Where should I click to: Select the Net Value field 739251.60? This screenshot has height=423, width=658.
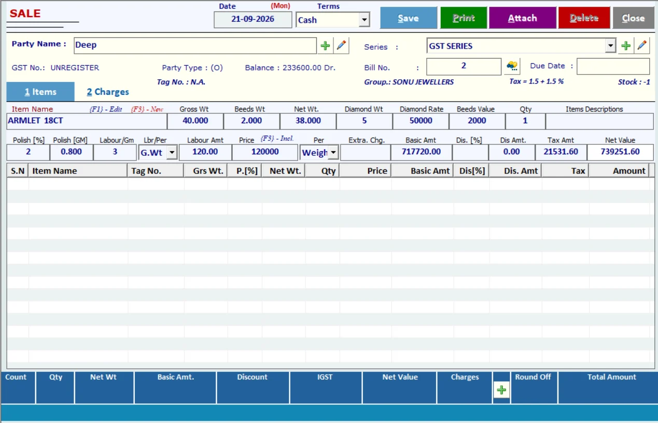(620, 152)
